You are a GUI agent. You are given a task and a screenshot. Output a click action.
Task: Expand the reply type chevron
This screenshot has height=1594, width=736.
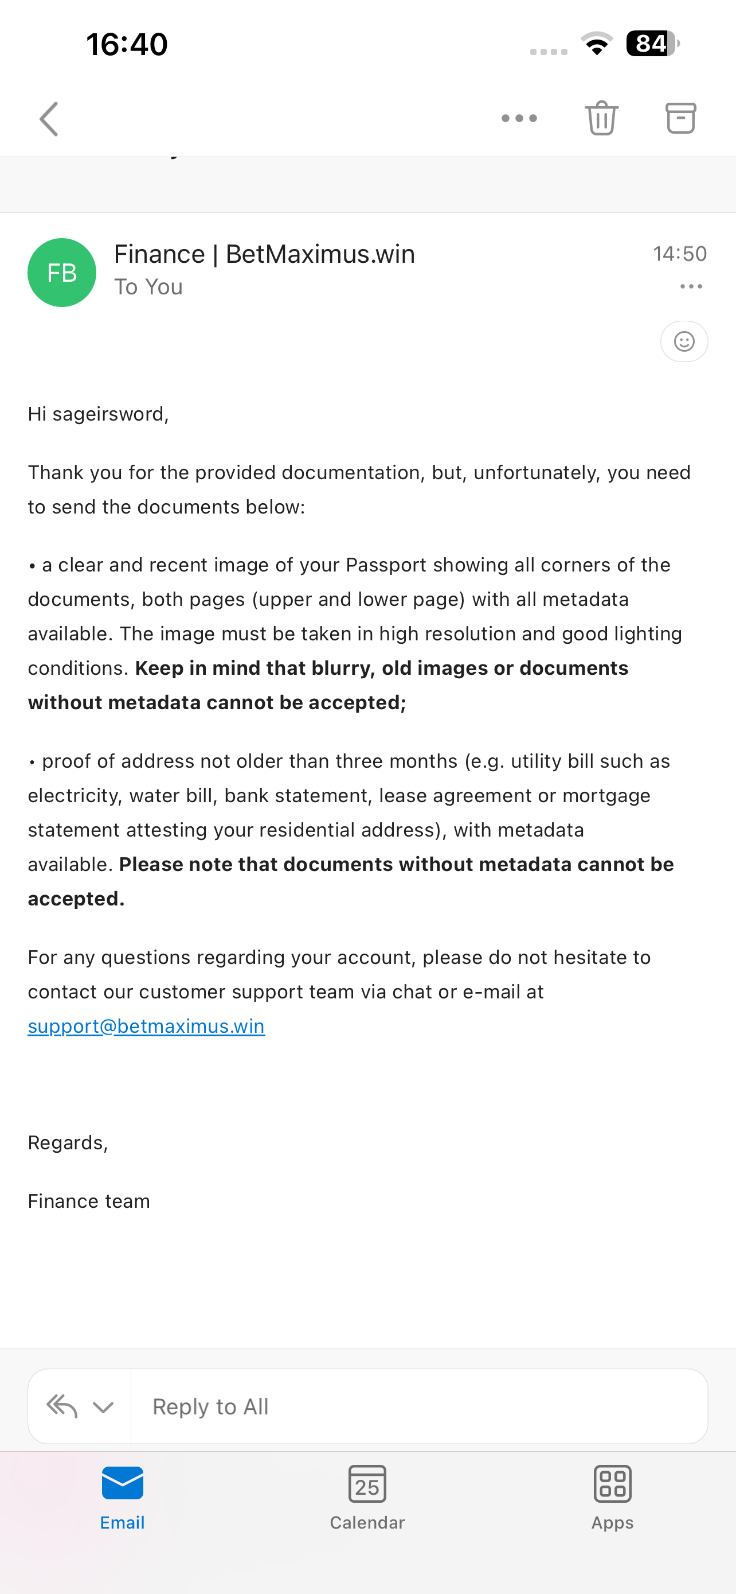103,1407
